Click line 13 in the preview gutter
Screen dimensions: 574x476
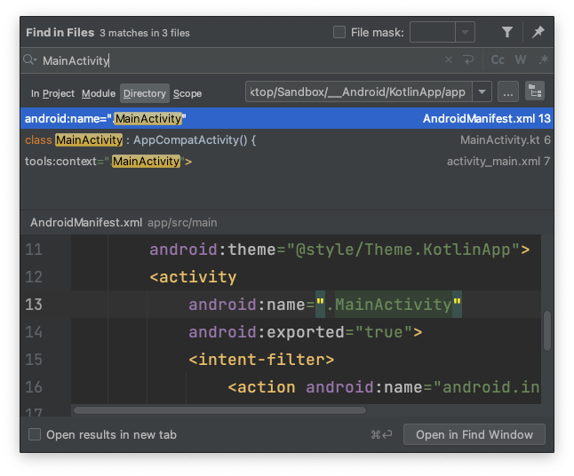tap(34, 305)
